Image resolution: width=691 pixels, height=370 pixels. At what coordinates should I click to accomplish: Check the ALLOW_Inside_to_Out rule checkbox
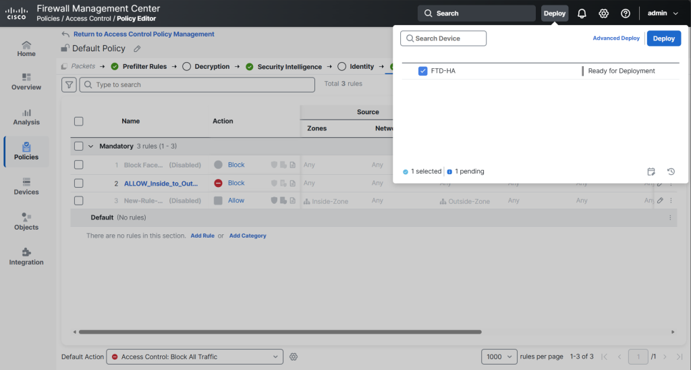[x=79, y=183]
